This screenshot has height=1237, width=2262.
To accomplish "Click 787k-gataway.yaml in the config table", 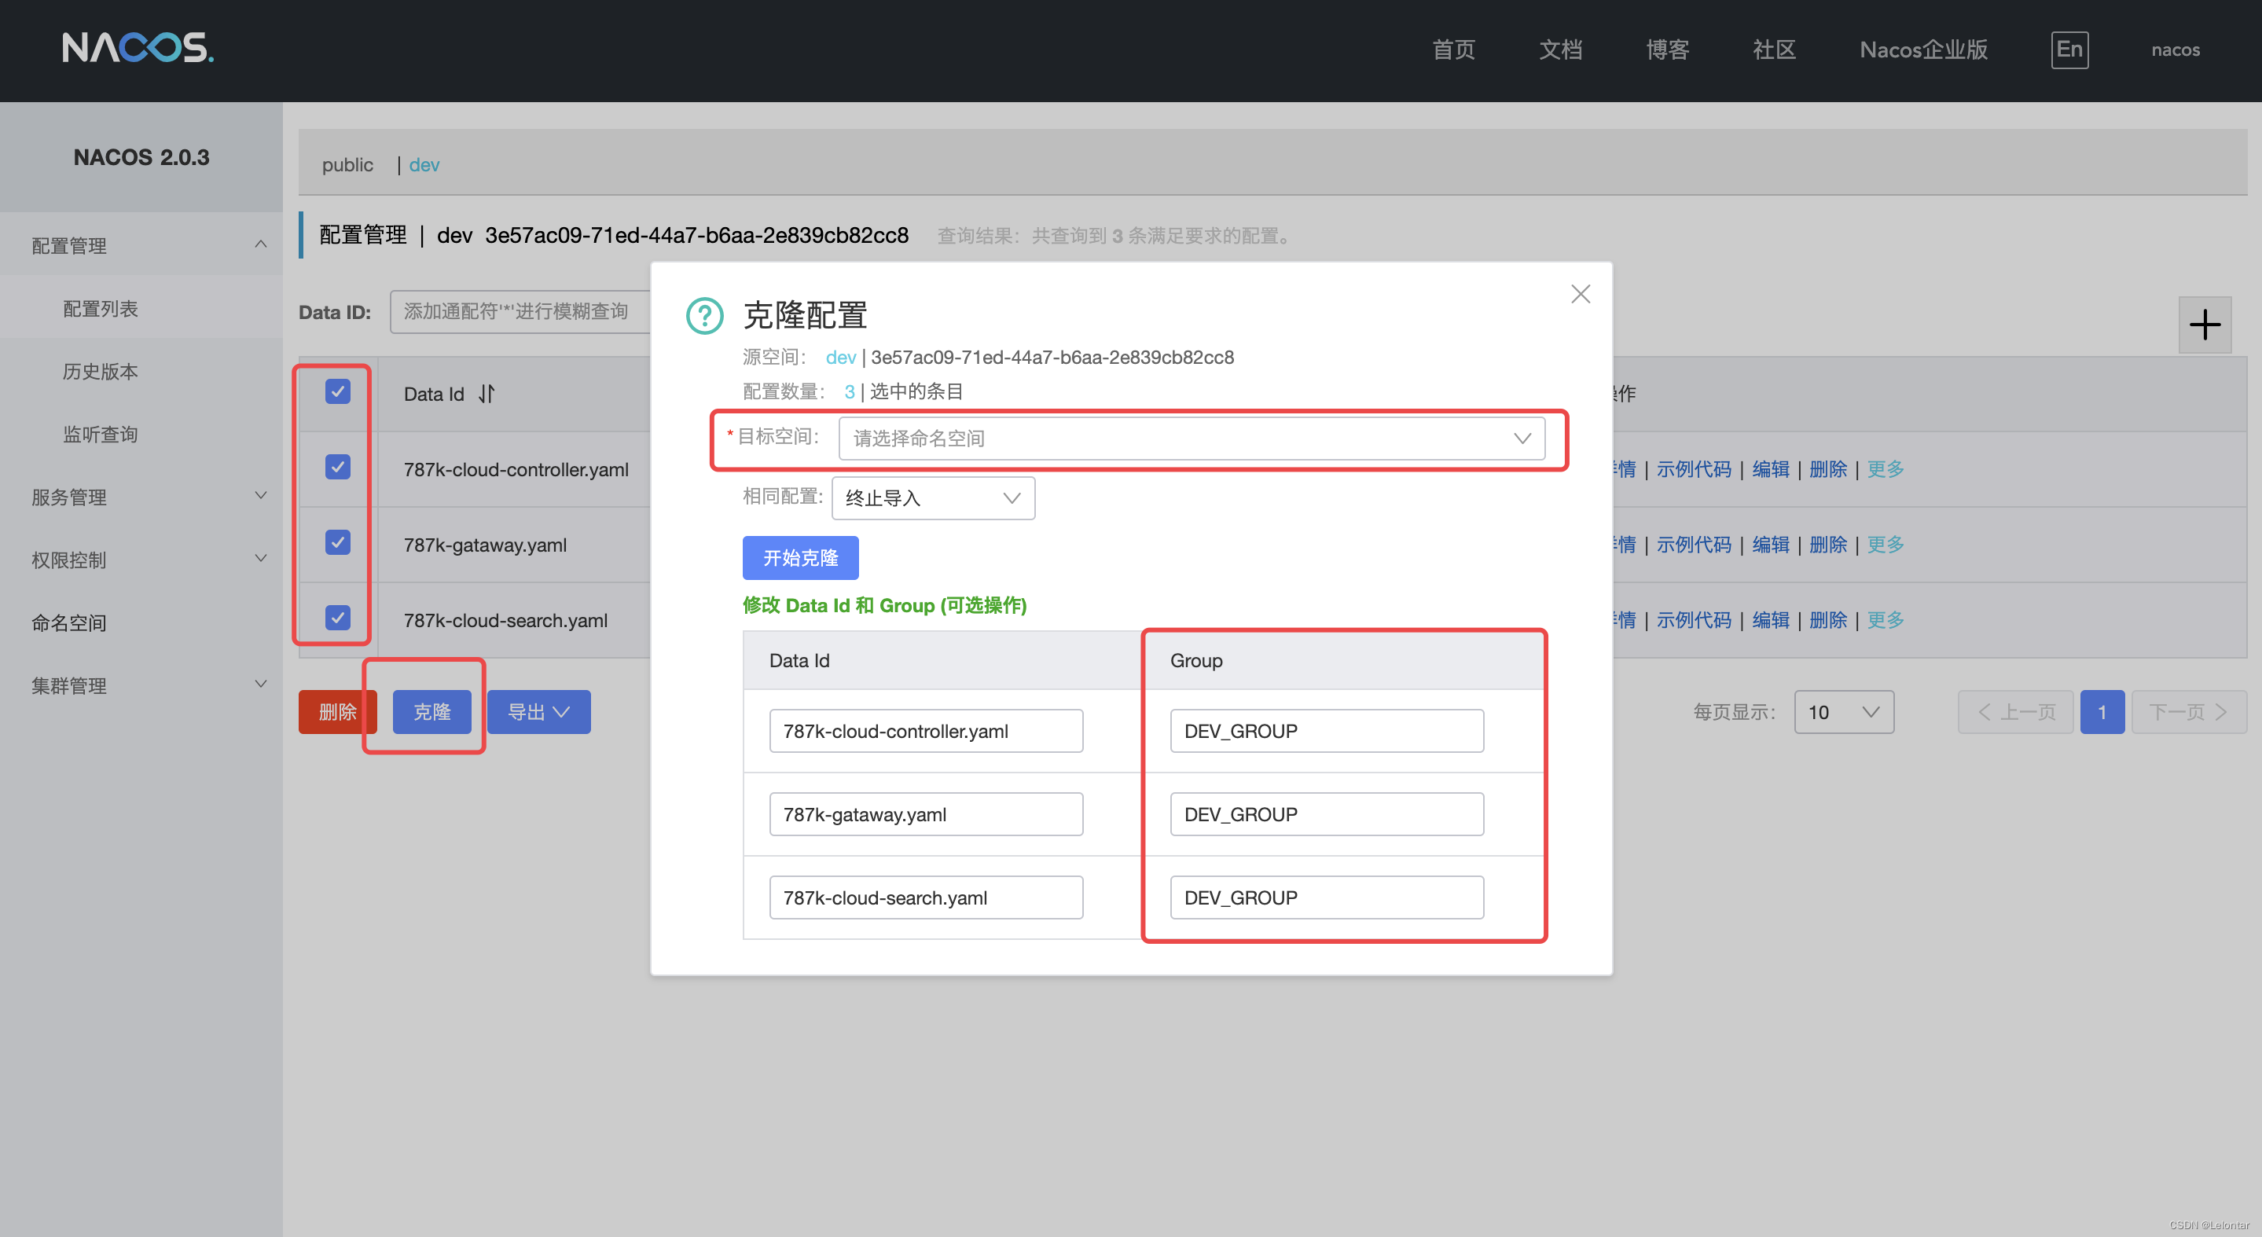I will tap(485, 545).
